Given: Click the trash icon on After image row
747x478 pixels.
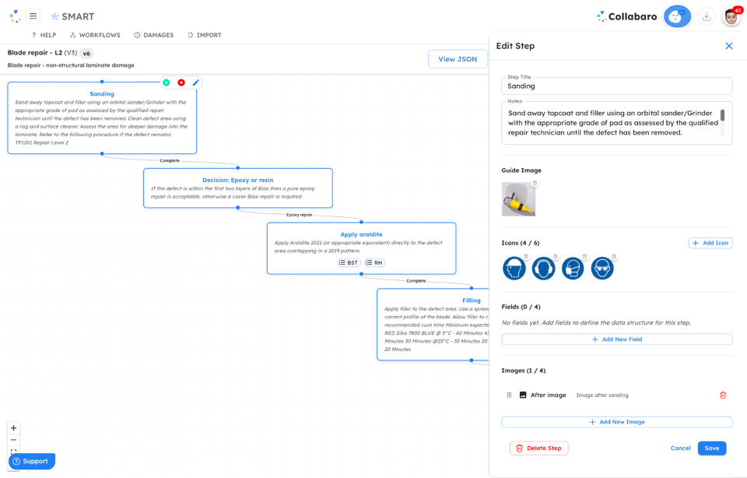Looking at the screenshot, I should pos(723,395).
